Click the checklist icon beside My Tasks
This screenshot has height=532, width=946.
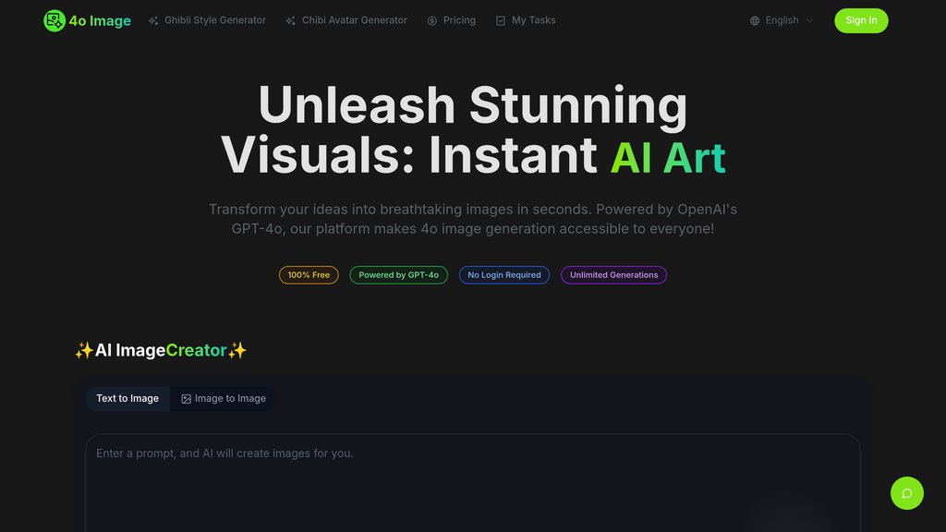point(501,20)
